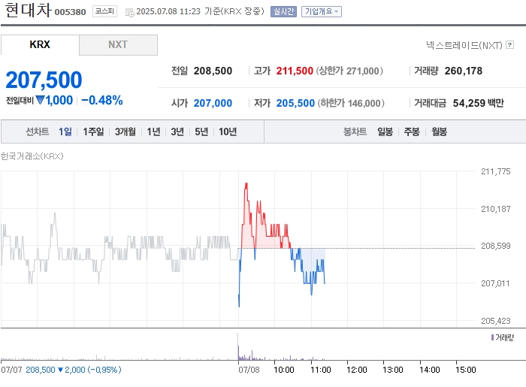This screenshot has height=387, width=526.
Task: Click the stock name 현대차
Action: click(29, 10)
